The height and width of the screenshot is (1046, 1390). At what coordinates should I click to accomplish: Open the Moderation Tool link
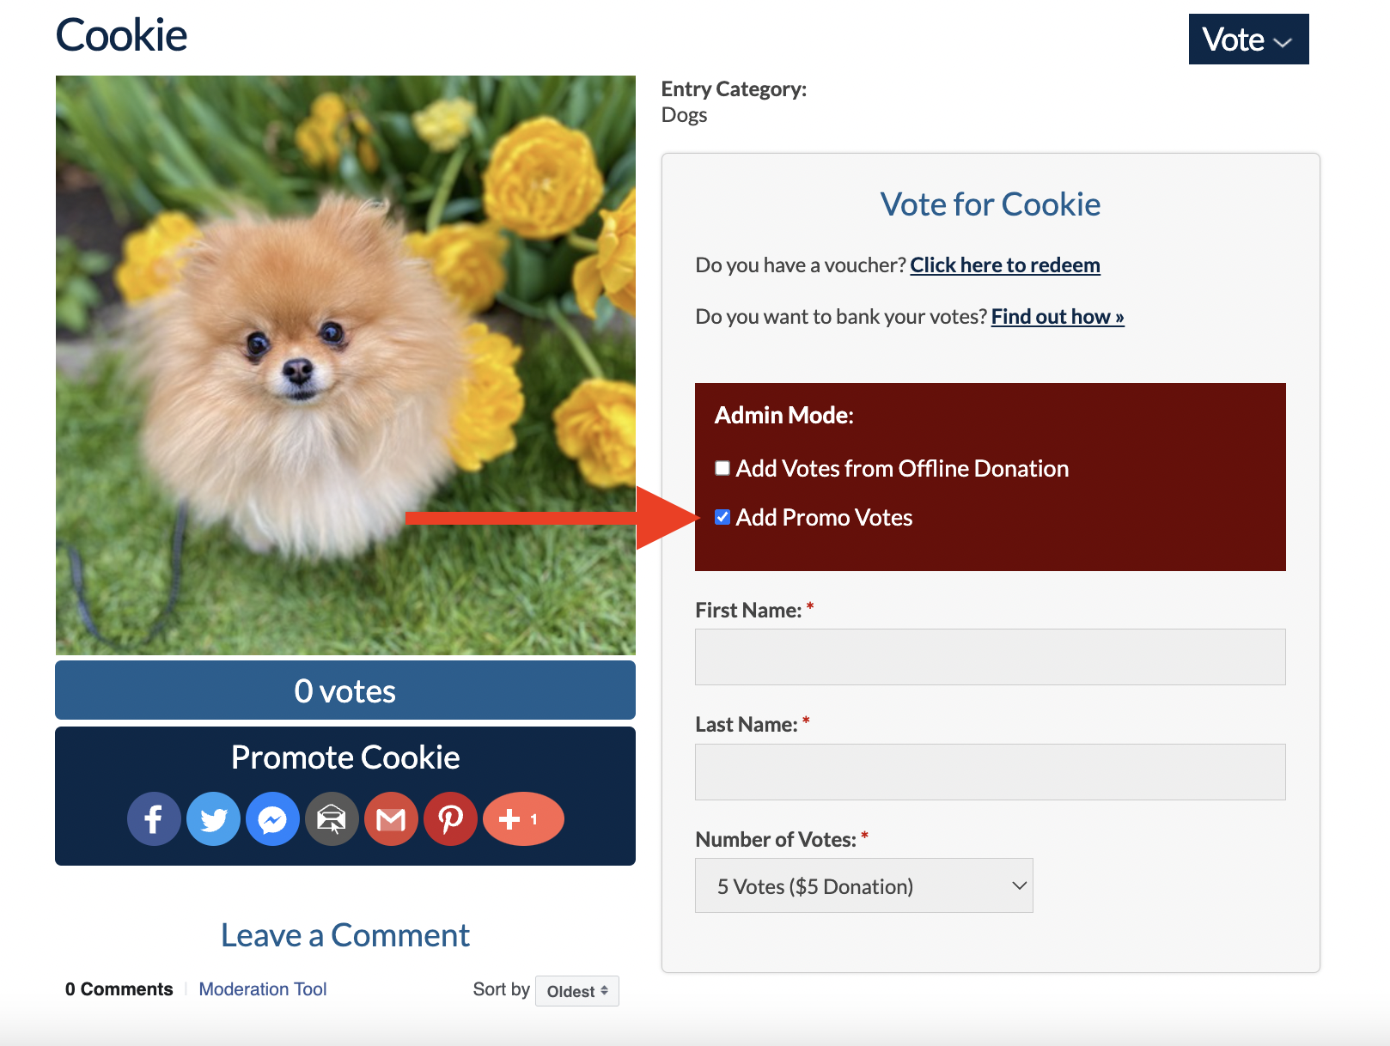[262, 989]
